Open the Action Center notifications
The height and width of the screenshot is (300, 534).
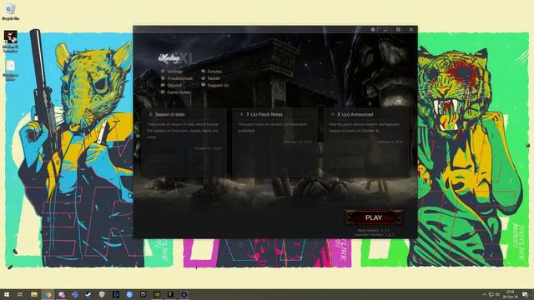point(525,294)
